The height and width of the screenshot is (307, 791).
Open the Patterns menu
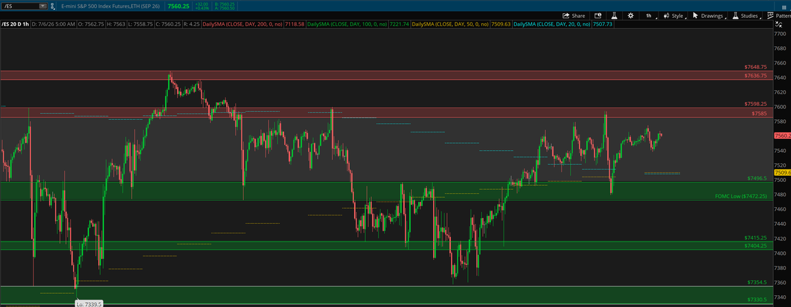[778, 15]
